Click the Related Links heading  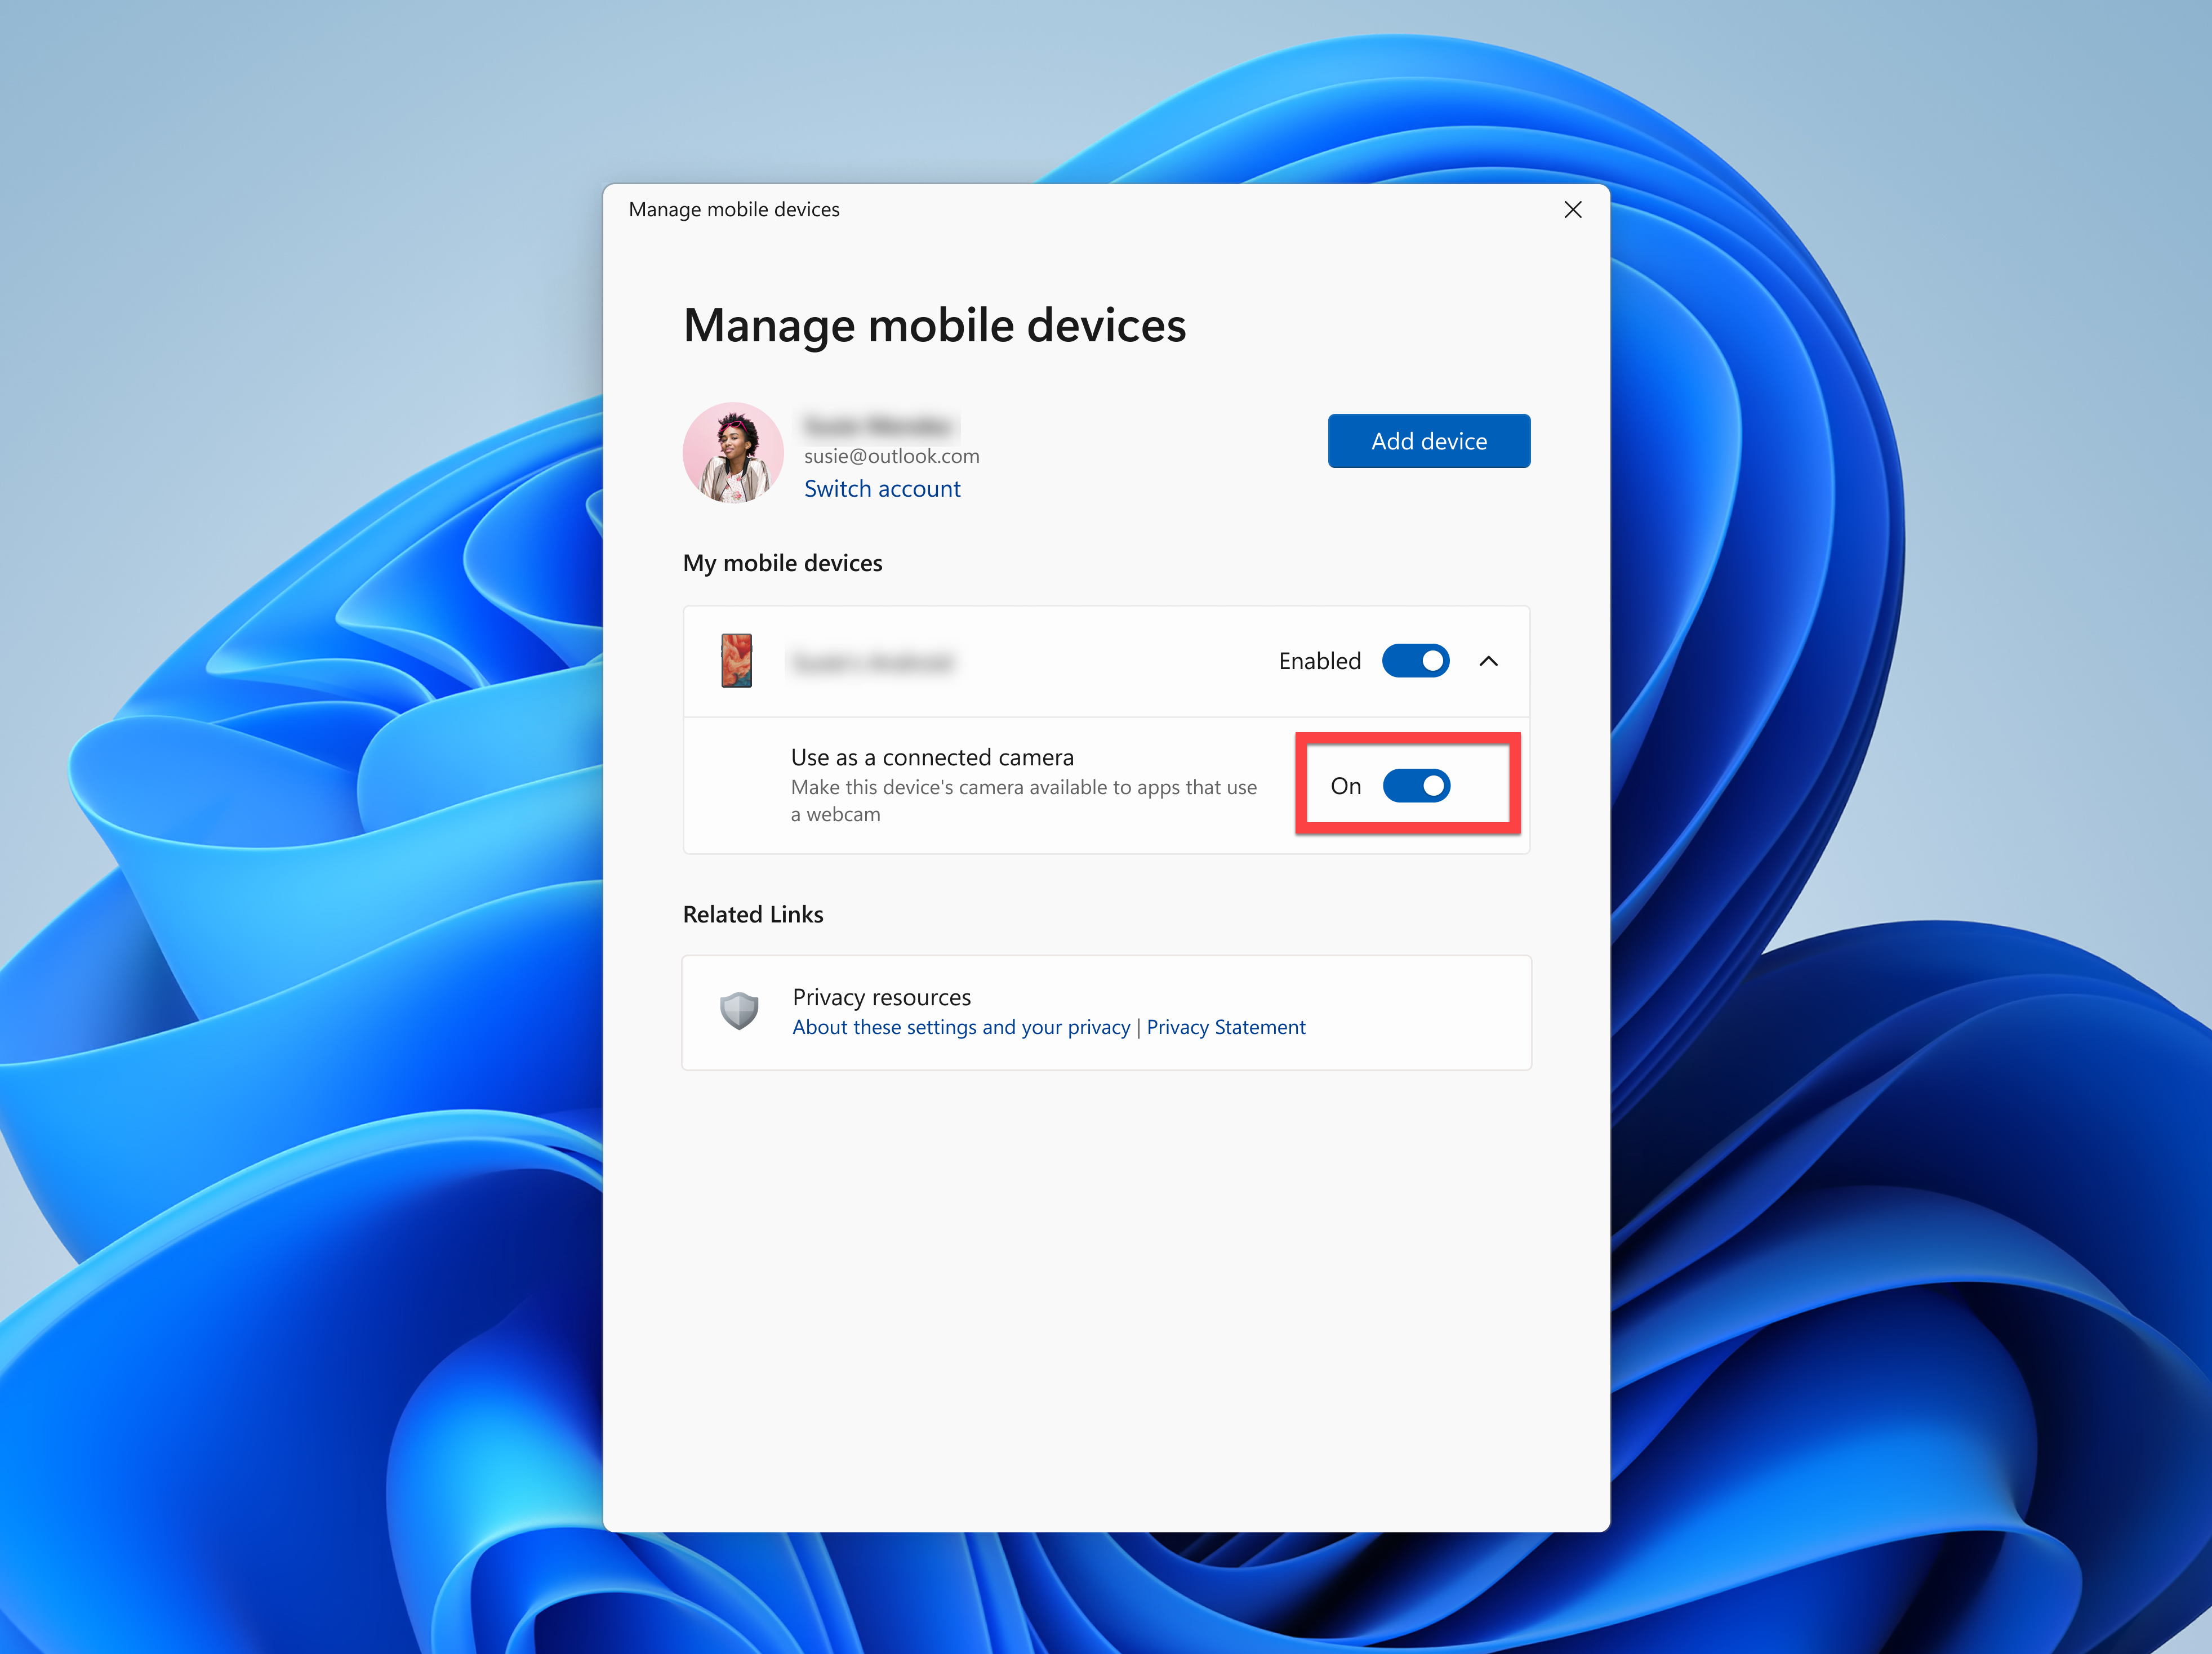[753, 914]
